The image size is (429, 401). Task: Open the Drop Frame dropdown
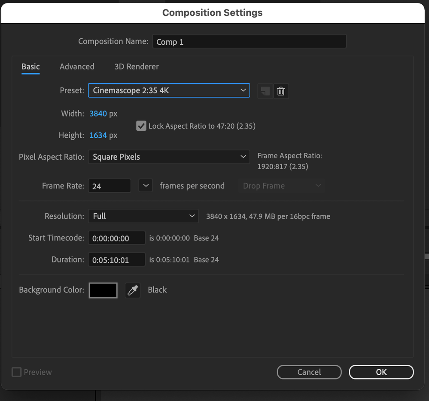[x=281, y=186]
